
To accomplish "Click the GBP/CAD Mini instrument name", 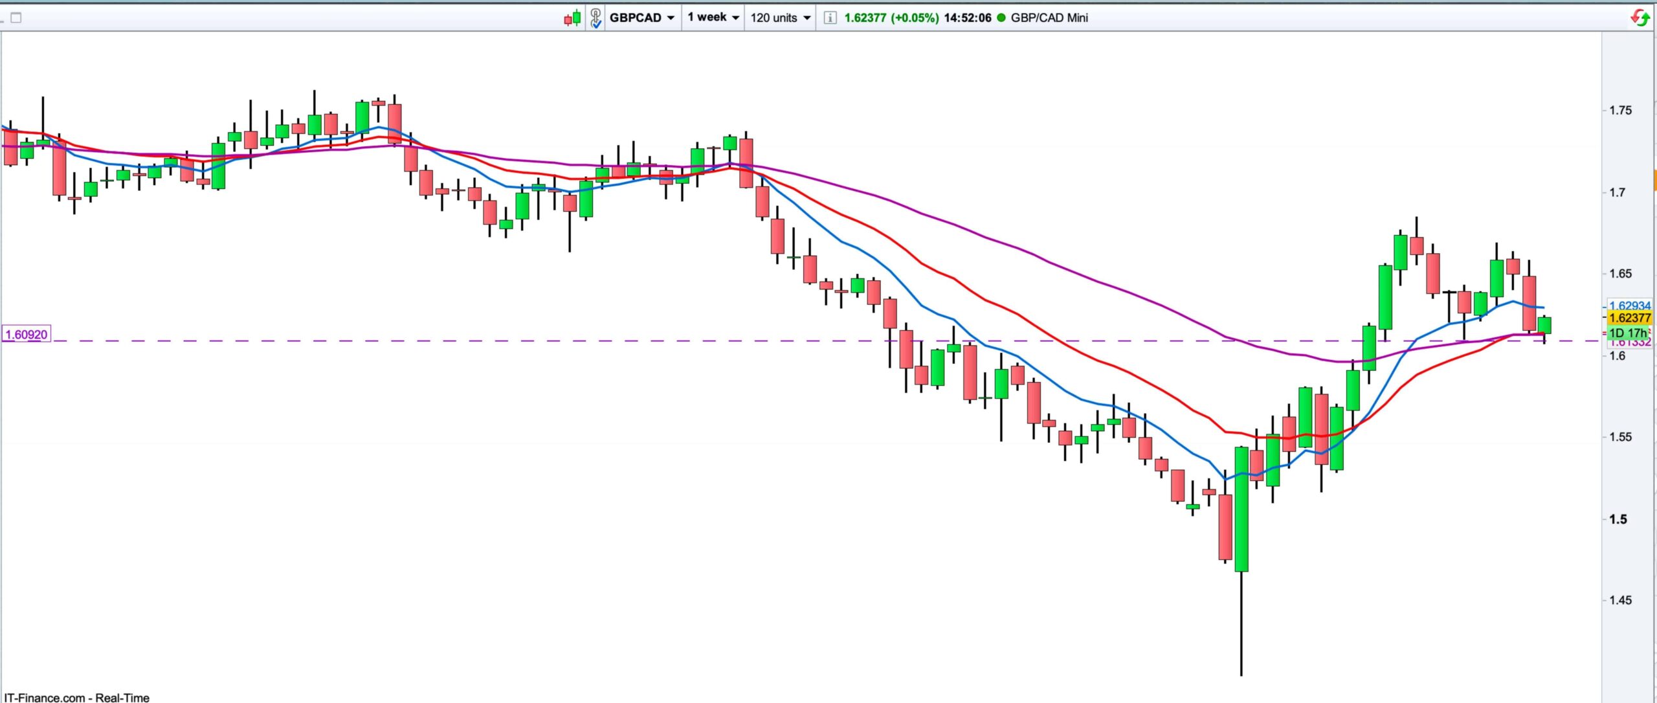I will pyautogui.click(x=1049, y=18).
